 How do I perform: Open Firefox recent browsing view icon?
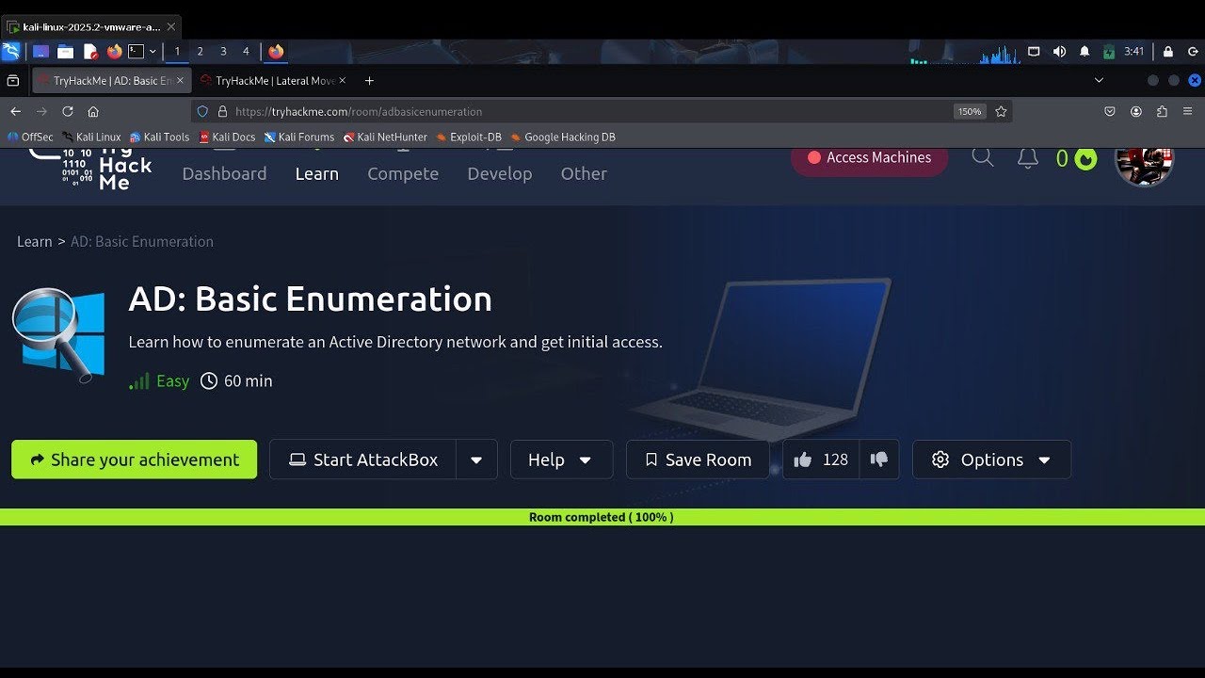[13, 81]
